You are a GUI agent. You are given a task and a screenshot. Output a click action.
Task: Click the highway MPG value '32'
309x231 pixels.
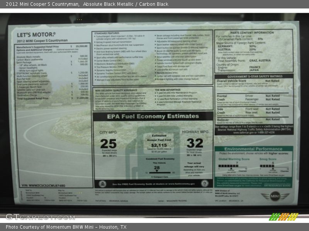[195, 143]
